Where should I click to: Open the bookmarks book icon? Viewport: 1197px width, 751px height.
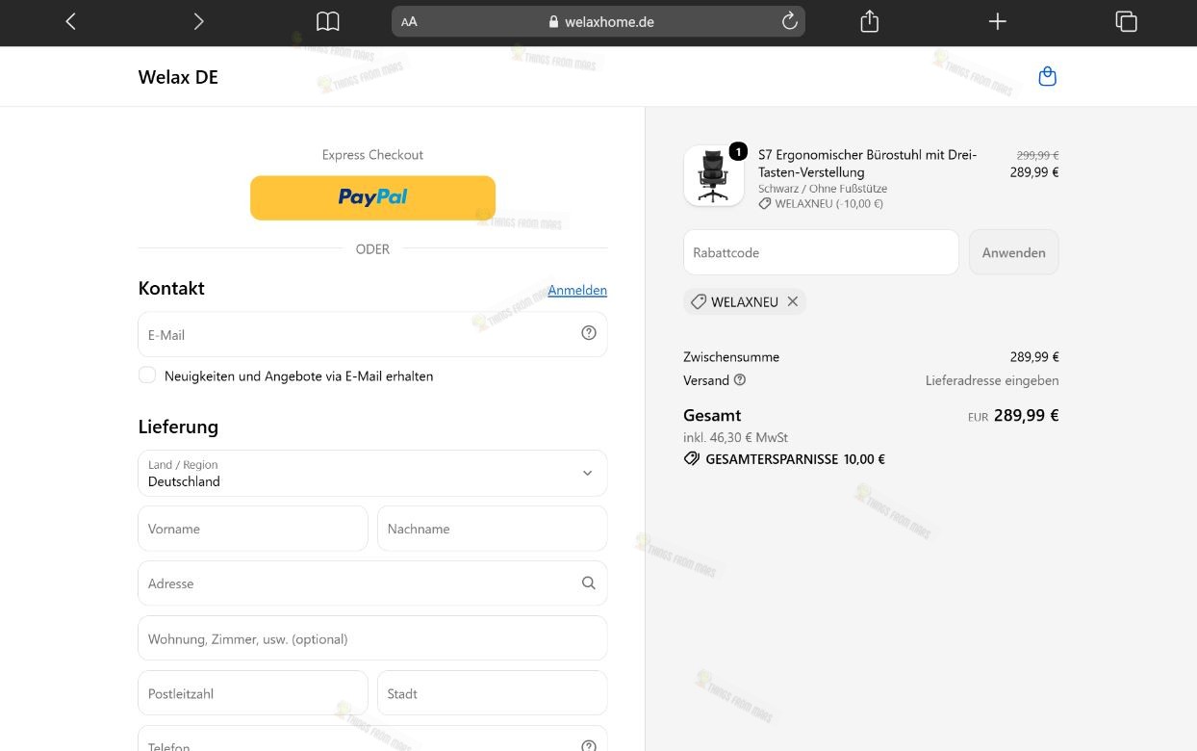point(328,21)
